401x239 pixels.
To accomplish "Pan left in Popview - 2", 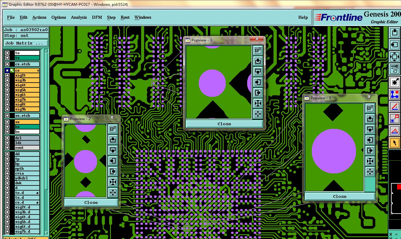I will [113, 161].
